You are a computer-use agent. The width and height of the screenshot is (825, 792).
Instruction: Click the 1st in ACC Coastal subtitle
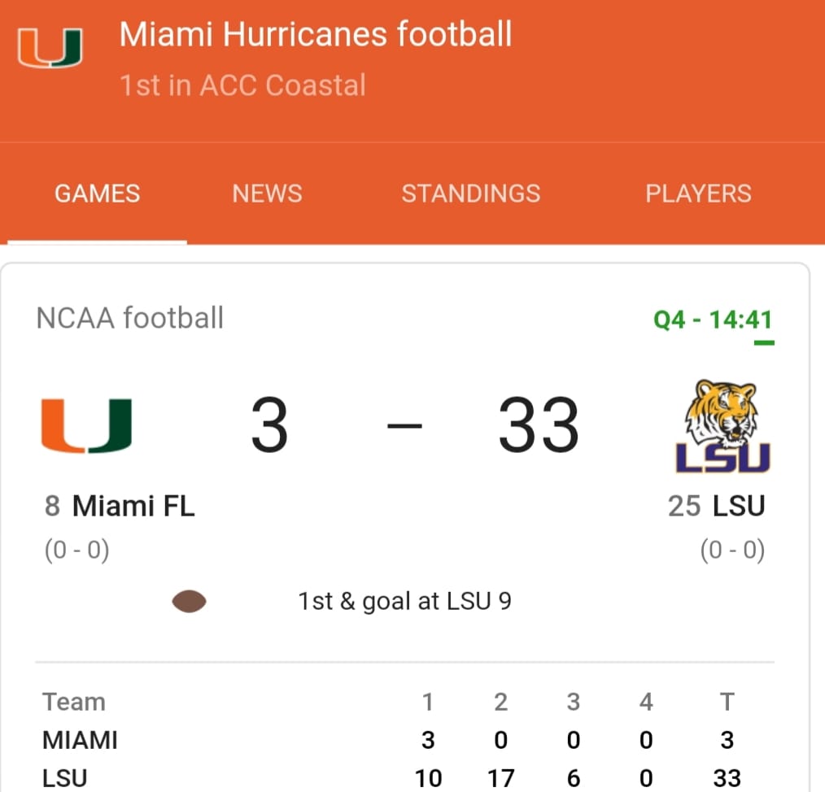(242, 85)
